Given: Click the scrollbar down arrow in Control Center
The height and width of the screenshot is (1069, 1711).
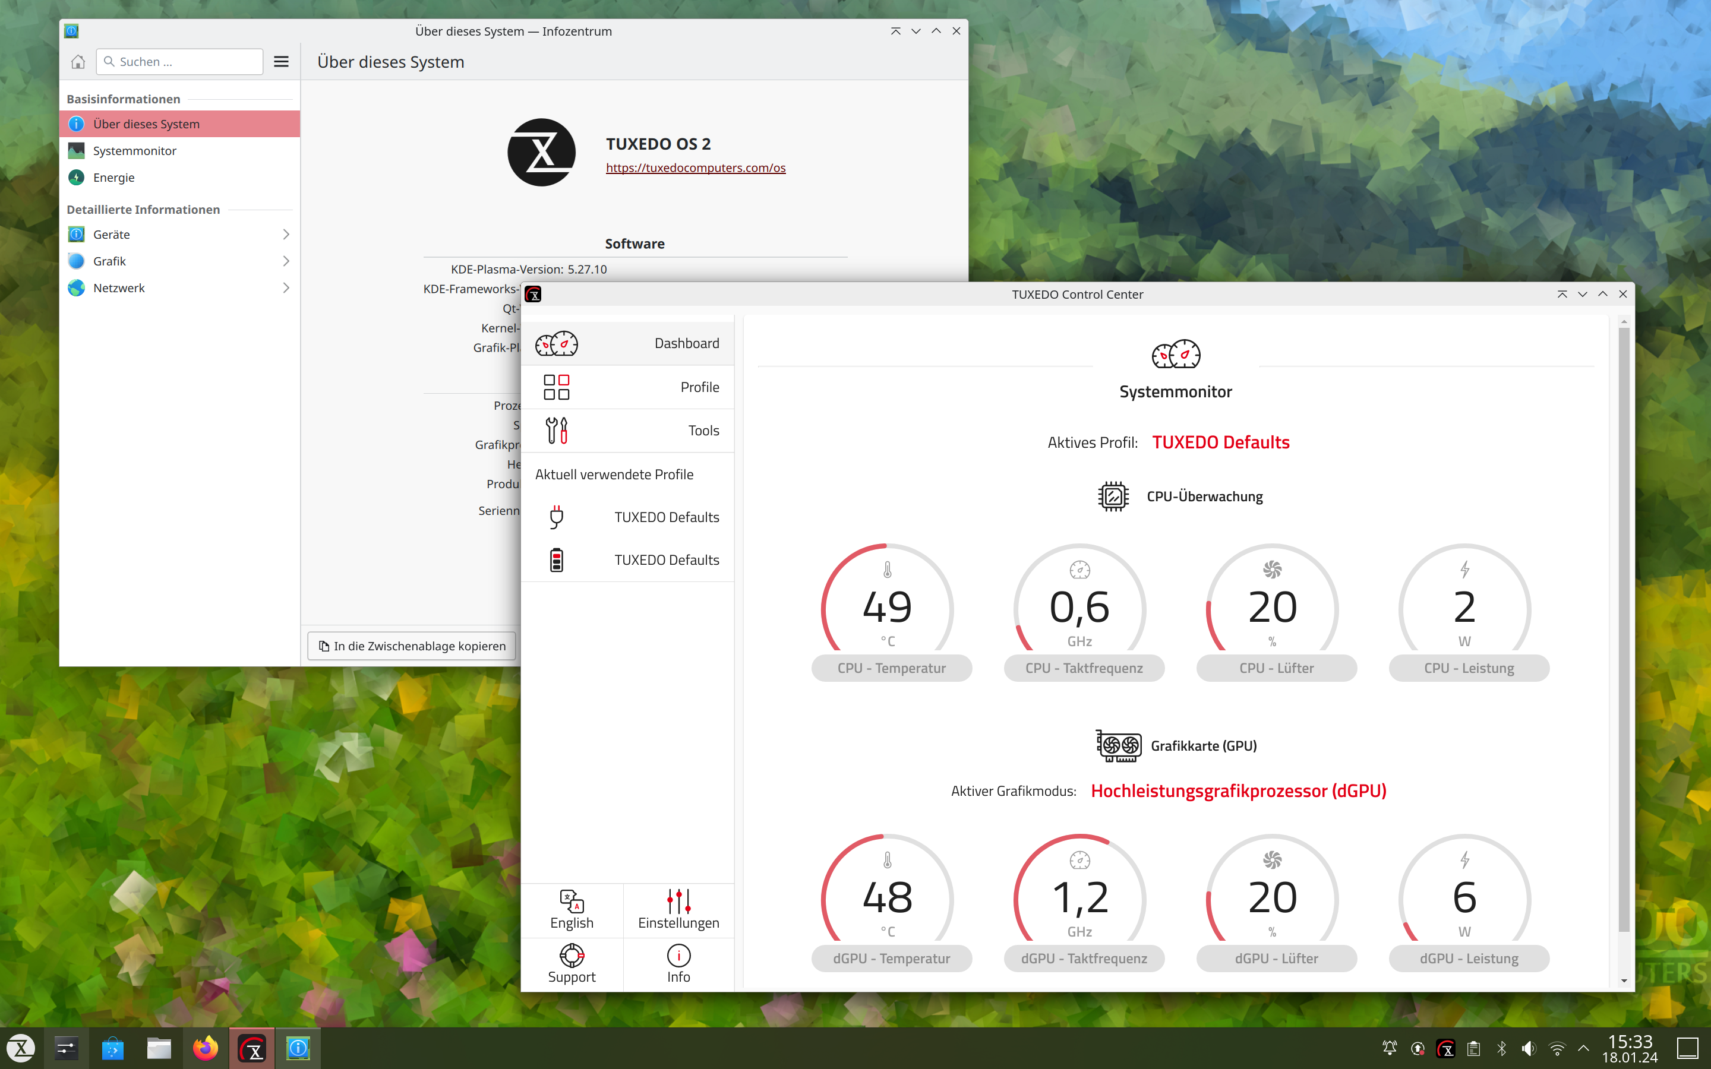Looking at the screenshot, I should point(1624,981).
